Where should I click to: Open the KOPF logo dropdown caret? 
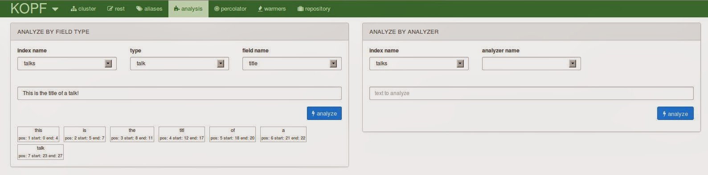click(x=55, y=9)
